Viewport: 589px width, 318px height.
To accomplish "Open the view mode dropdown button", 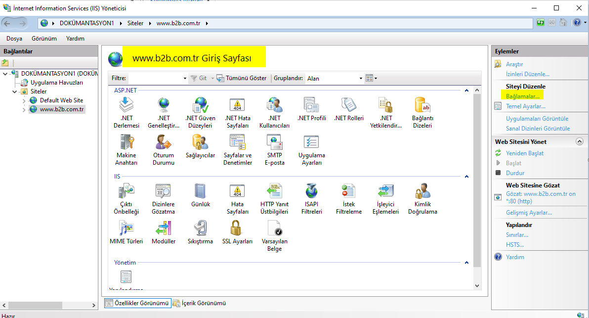I will [371, 78].
